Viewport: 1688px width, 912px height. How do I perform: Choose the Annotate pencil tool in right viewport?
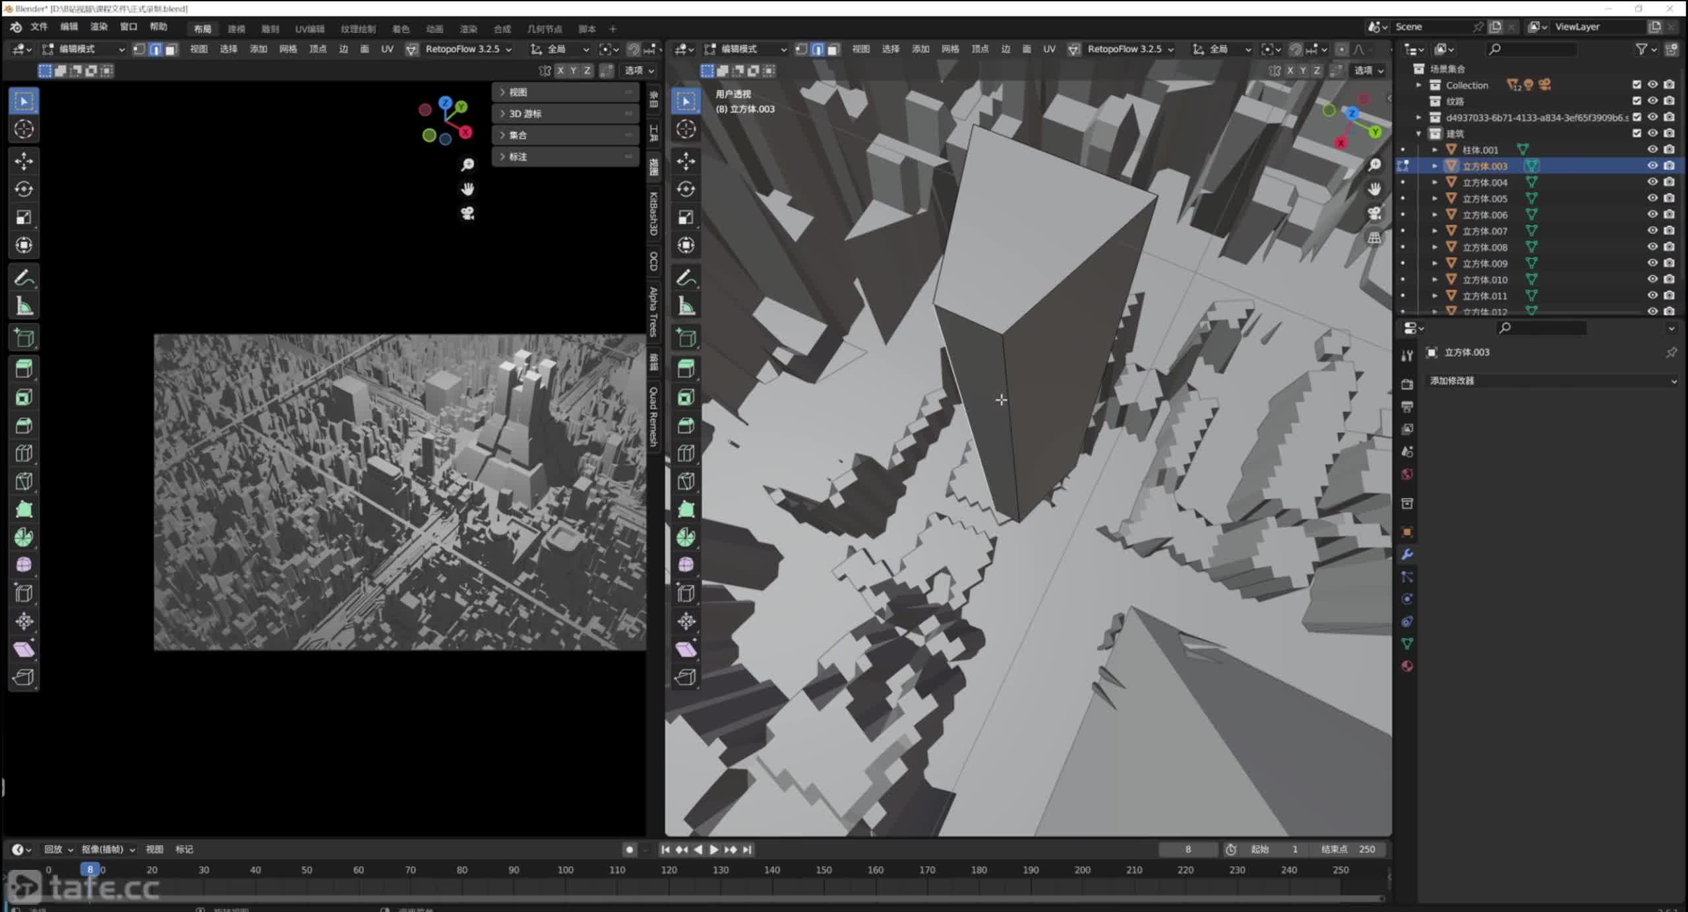(x=686, y=278)
